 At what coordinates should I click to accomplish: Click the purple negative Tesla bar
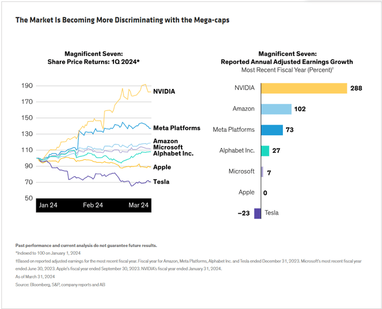[257, 214]
